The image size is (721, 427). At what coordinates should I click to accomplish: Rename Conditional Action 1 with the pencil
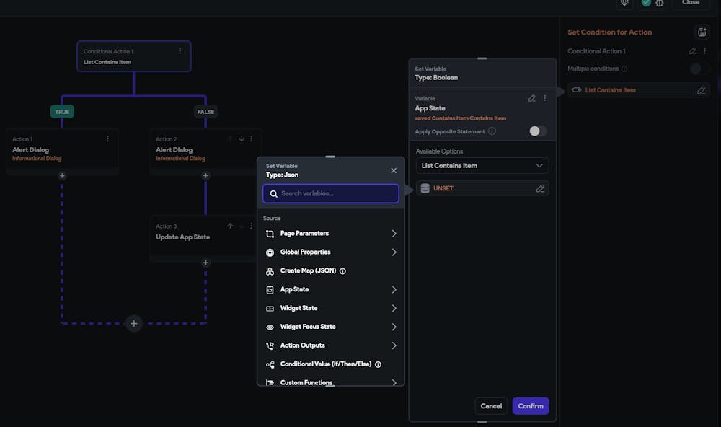692,51
